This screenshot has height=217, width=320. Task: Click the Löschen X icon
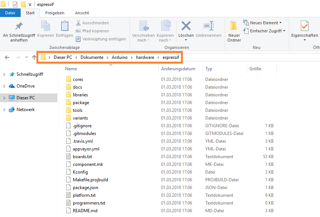pos(186,26)
